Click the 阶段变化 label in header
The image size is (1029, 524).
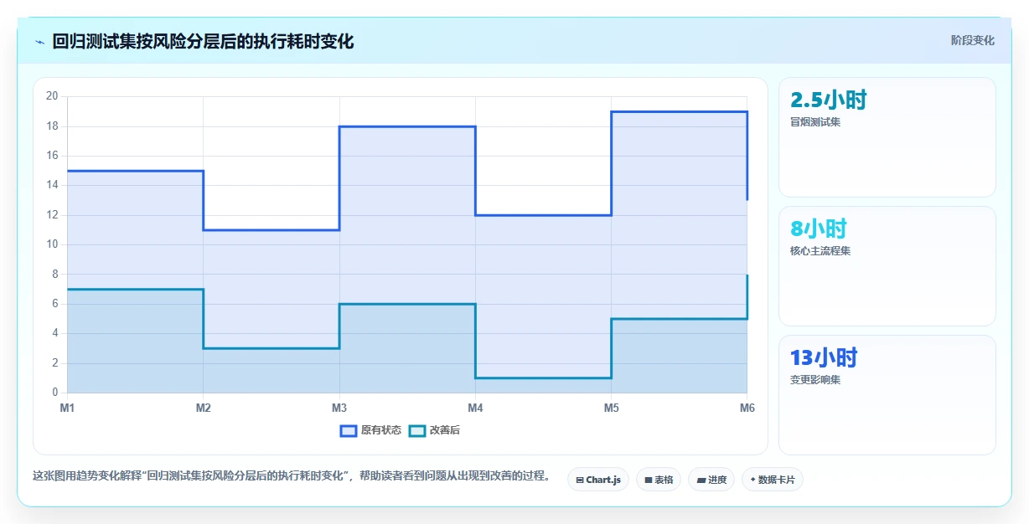click(973, 40)
